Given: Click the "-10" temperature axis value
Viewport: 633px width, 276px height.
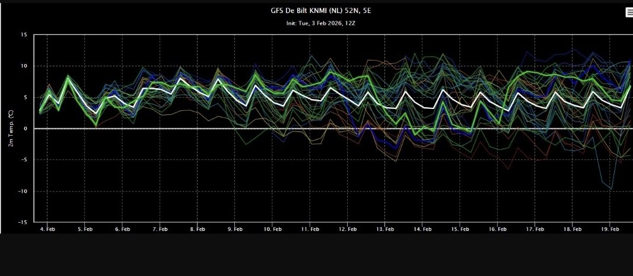Looking at the screenshot, I should click(x=22, y=191).
